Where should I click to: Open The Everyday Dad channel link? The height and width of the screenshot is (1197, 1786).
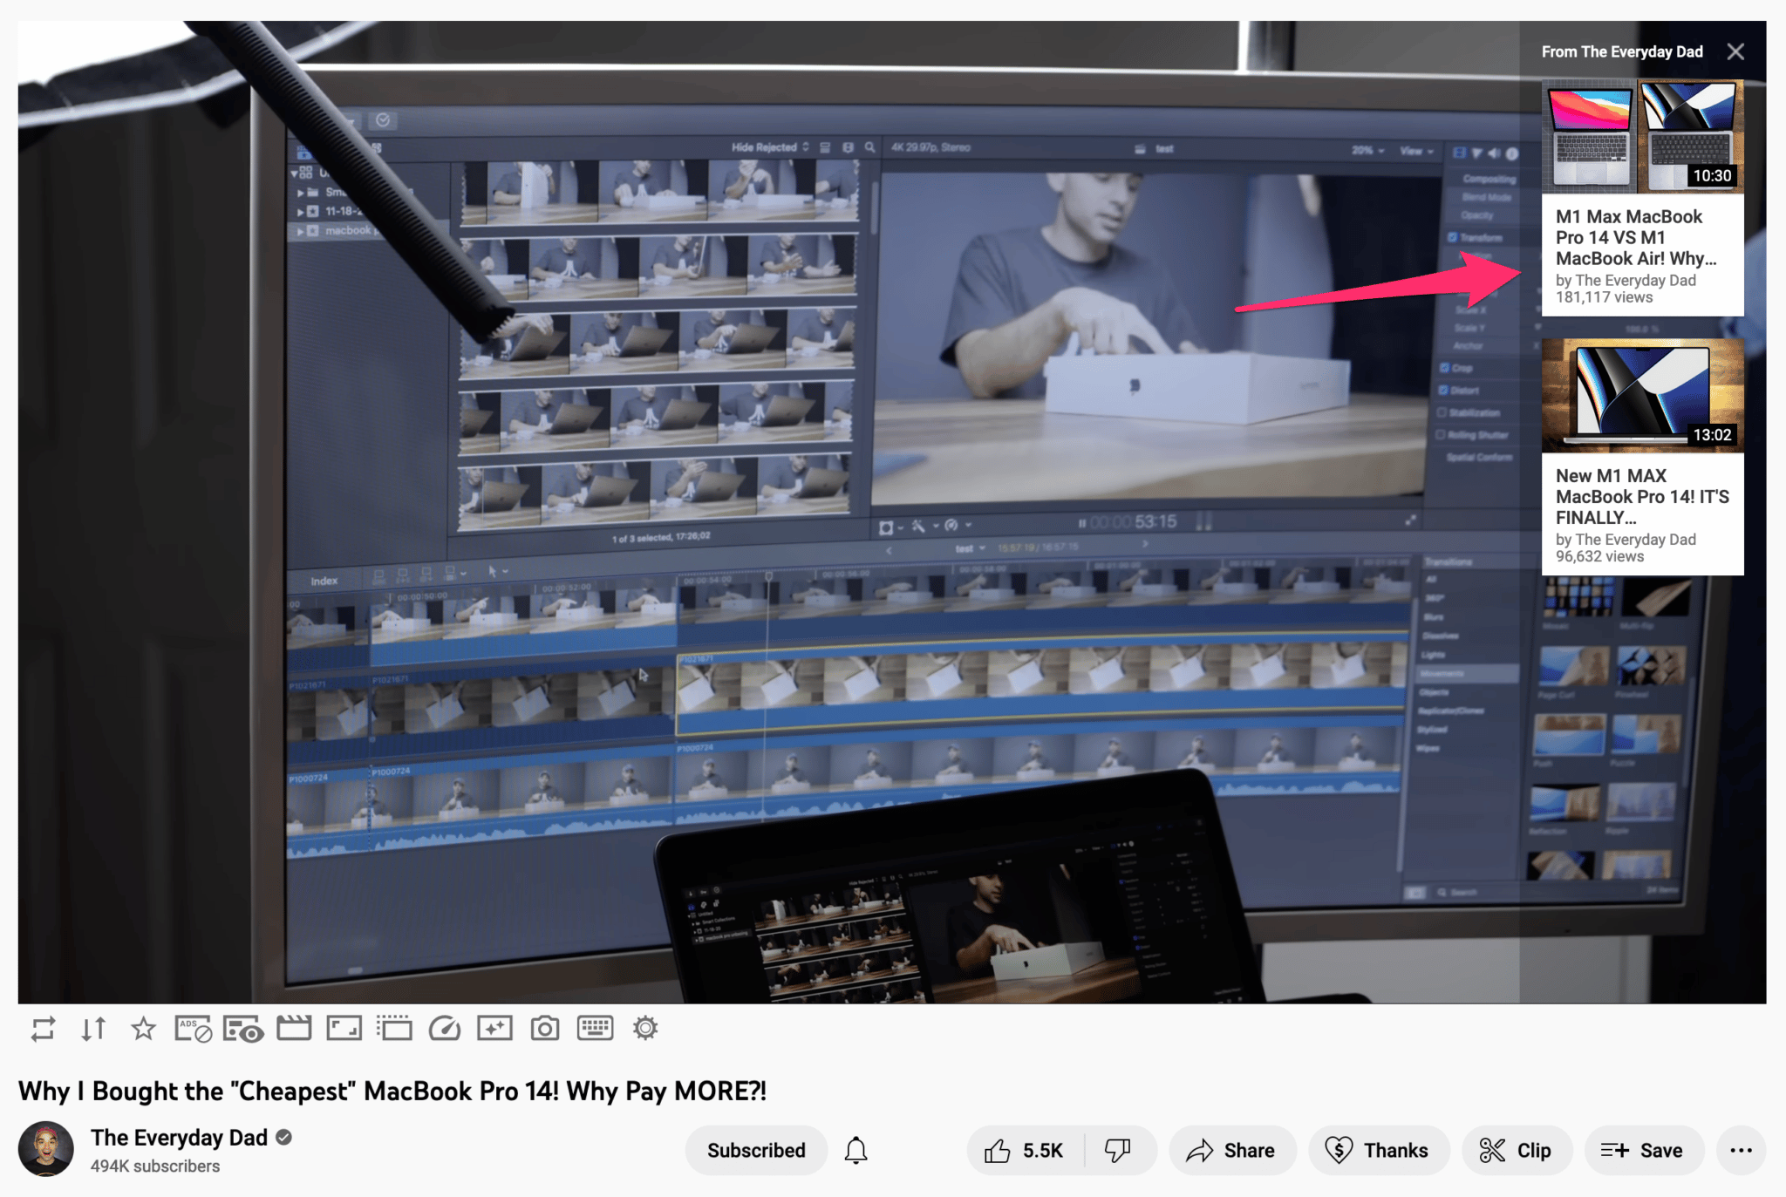click(x=179, y=1137)
